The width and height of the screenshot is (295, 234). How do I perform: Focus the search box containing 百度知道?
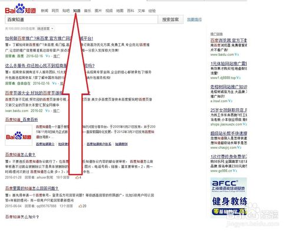81,19
